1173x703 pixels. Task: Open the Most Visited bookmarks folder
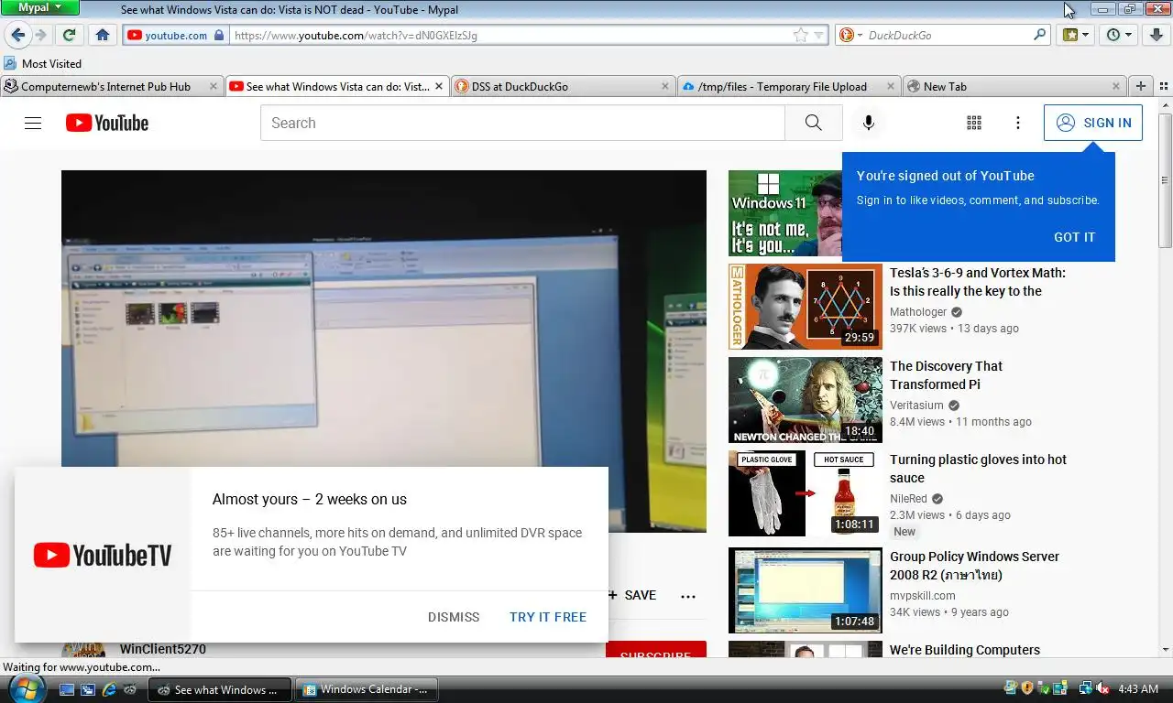click(43, 63)
